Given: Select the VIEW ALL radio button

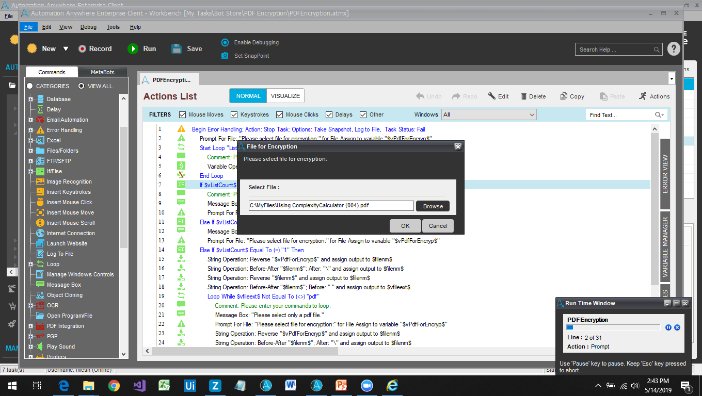Looking at the screenshot, I should (x=82, y=86).
